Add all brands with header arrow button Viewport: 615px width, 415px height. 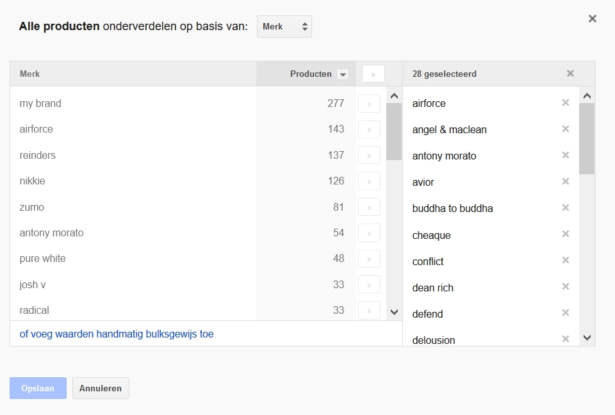[x=373, y=74]
